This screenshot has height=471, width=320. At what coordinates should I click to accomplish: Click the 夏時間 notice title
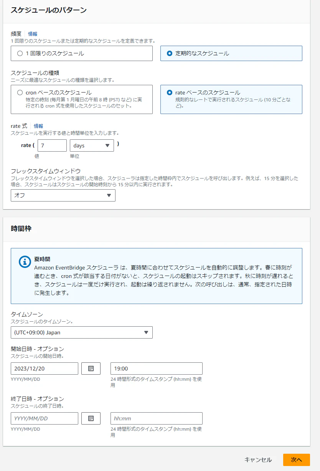point(43,259)
